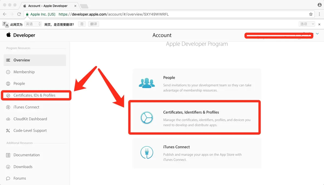
Task: Open the 选项 options dropdown
Action: 307,24
